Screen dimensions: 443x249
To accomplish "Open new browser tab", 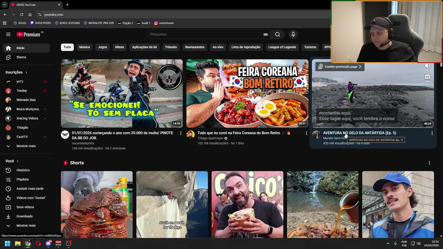I will [67, 5].
